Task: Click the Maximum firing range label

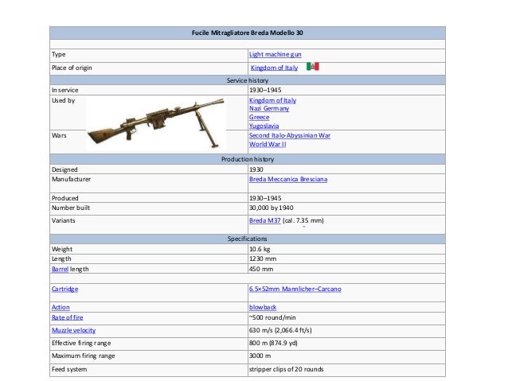Action: pos(84,356)
